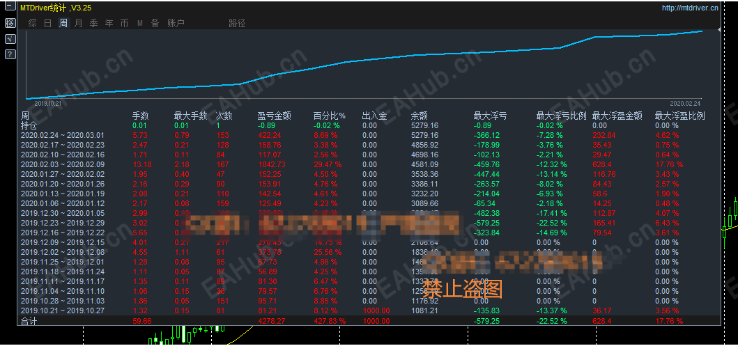Click the total percentage 427.83 %
The width and height of the screenshot is (738, 346).
330,321
